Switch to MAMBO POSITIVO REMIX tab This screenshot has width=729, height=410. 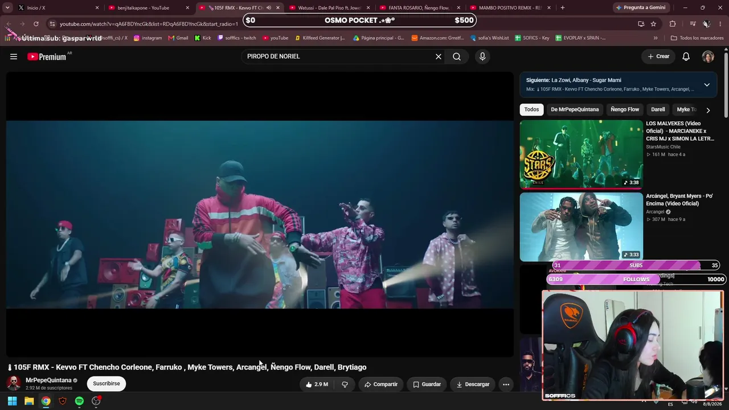[x=510, y=8]
